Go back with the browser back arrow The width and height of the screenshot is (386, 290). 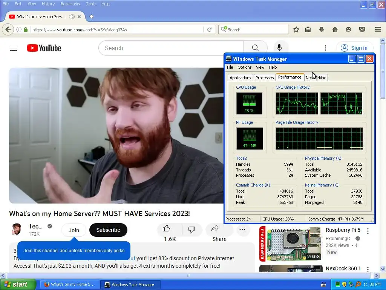pos(8,29)
